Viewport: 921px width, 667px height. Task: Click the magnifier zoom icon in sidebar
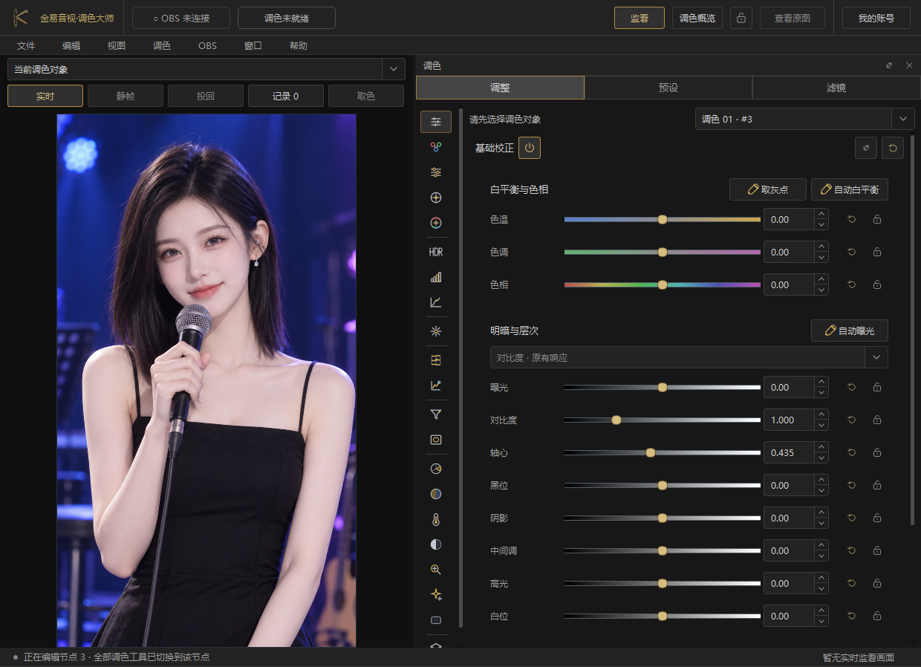coord(436,569)
